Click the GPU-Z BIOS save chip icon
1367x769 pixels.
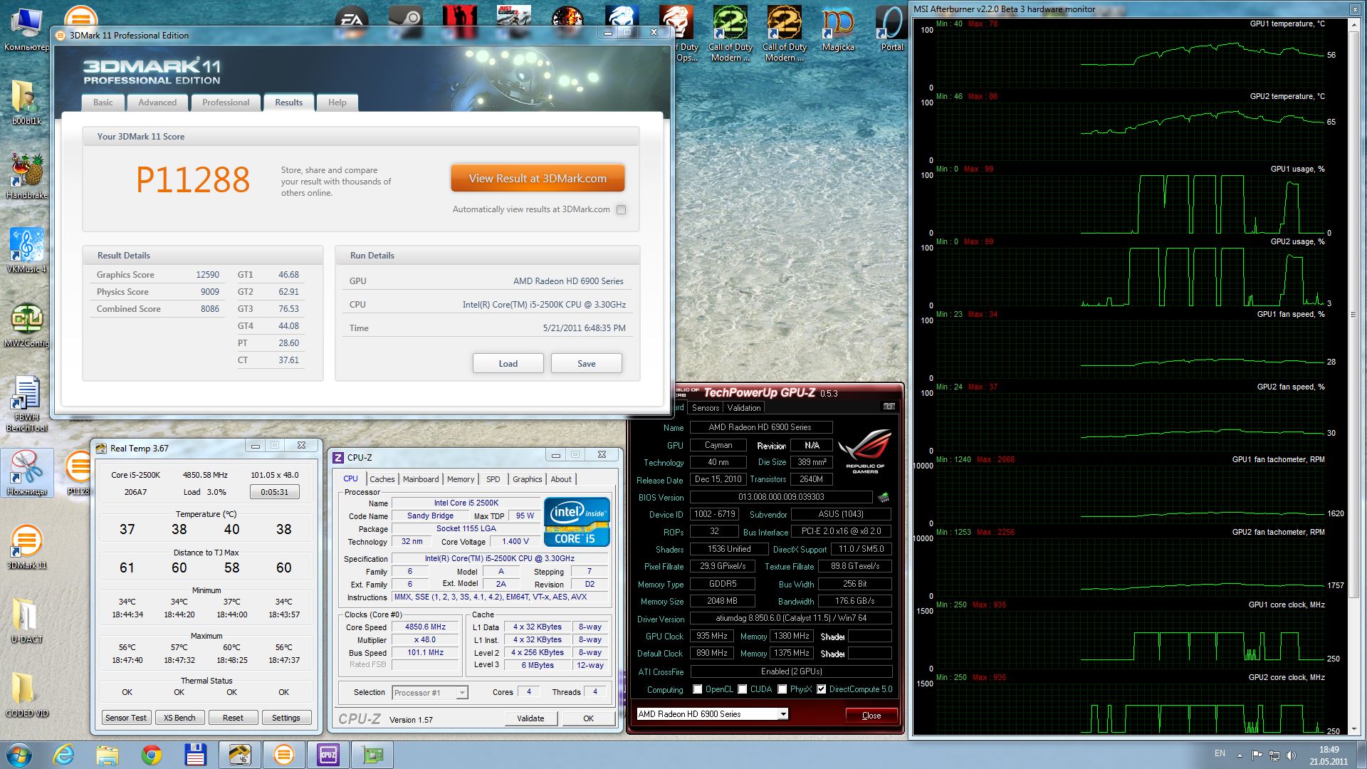884,497
